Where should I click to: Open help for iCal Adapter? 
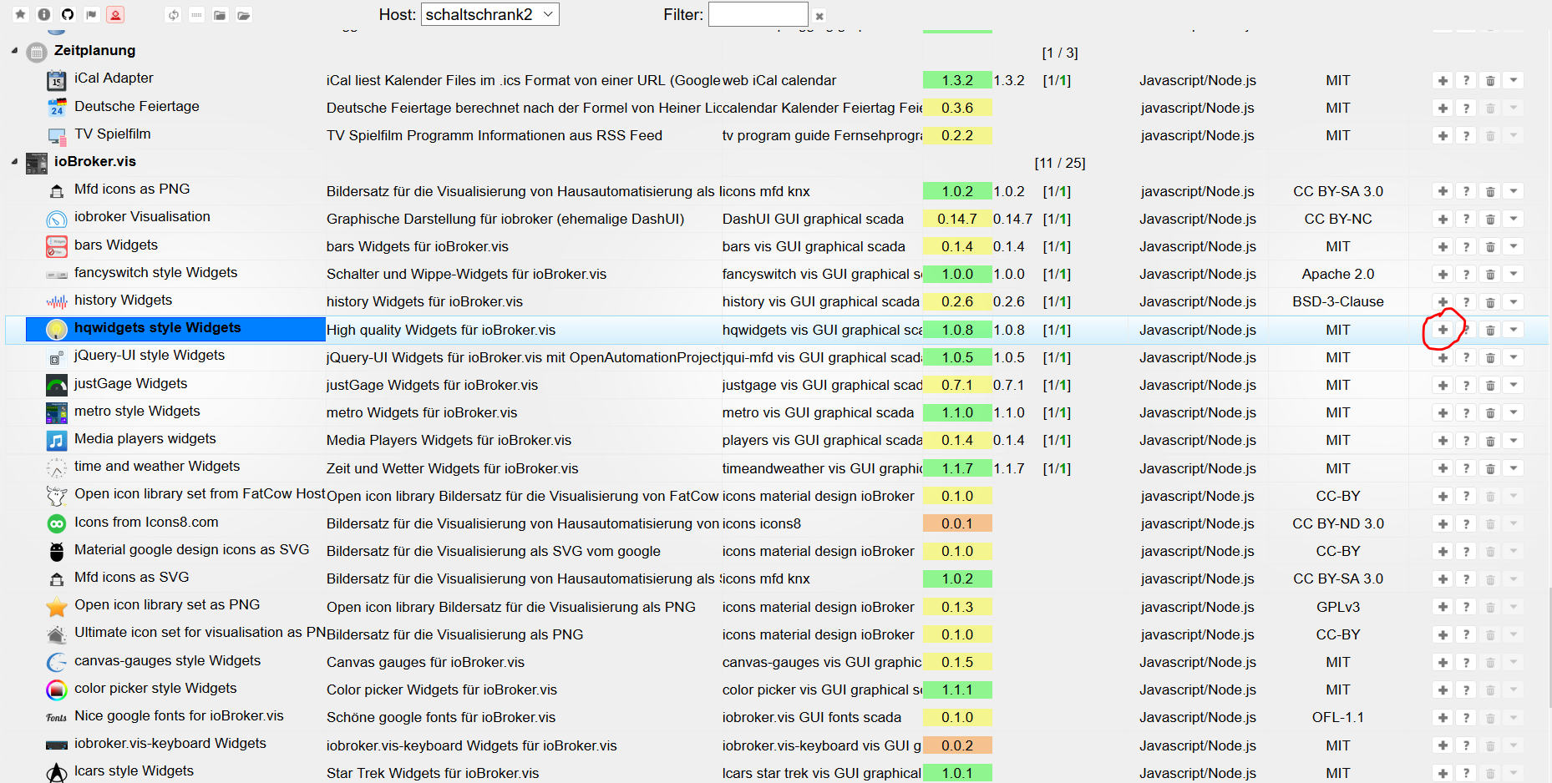tap(1466, 81)
